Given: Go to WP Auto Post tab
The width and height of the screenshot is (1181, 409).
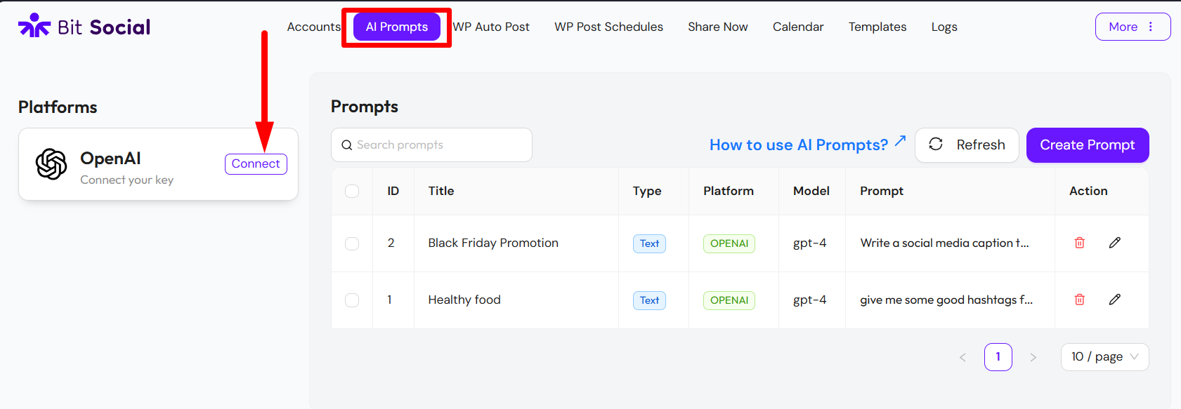Looking at the screenshot, I should tap(491, 27).
